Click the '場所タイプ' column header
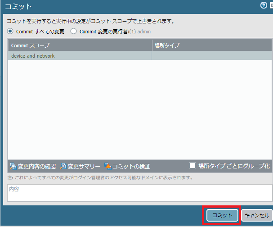 tap(212, 45)
